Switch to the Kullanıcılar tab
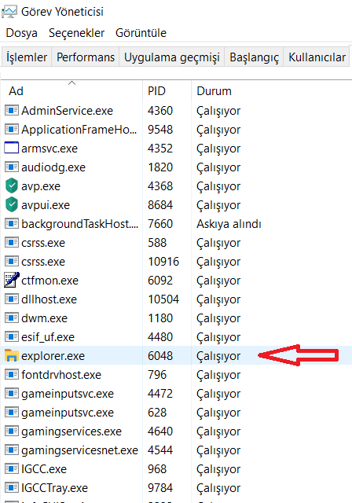 click(317, 57)
